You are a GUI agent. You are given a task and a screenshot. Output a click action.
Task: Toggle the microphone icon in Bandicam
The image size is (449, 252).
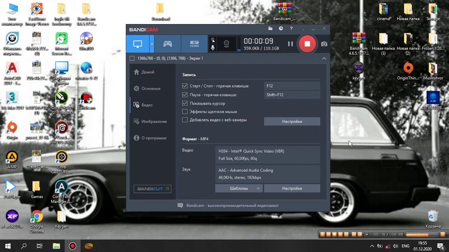(213, 48)
